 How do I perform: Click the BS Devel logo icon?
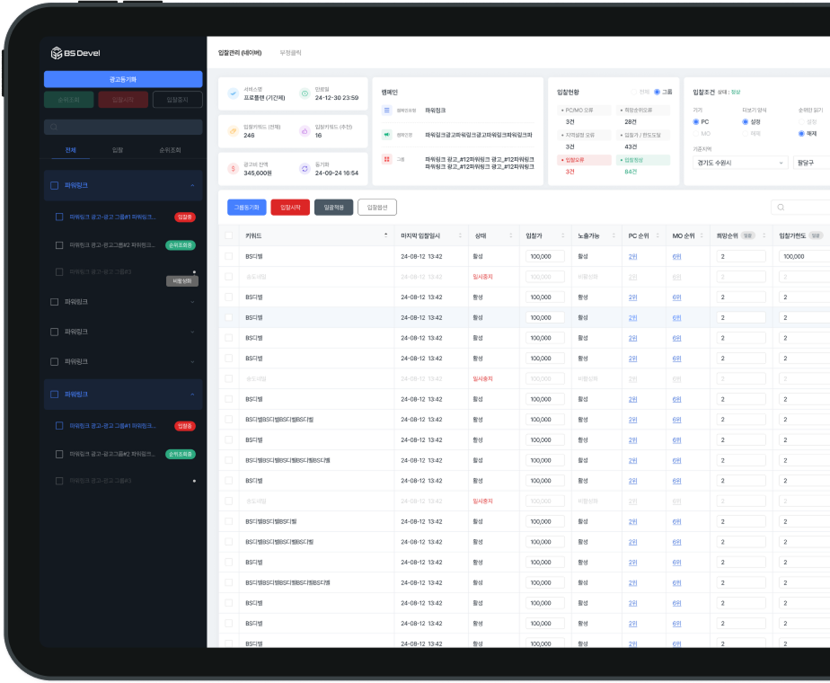56,53
